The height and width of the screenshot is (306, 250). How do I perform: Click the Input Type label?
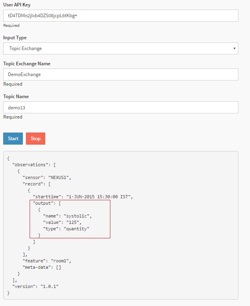point(15,38)
